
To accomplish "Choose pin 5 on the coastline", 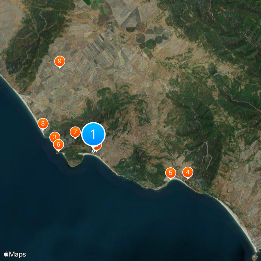I will pyautogui.click(x=171, y=173).
